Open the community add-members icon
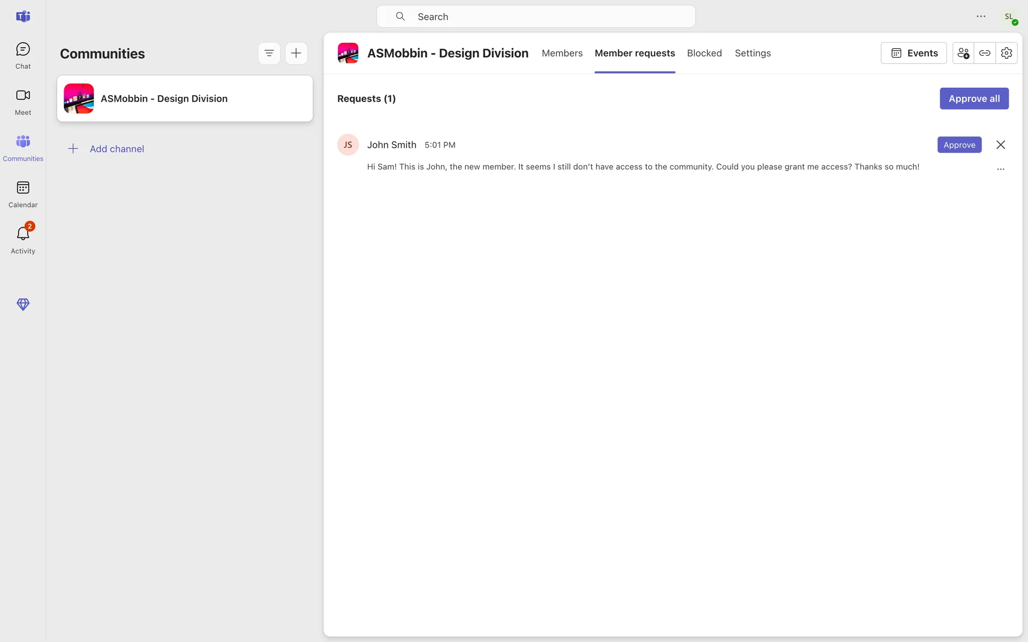 (x=963, y=53)
